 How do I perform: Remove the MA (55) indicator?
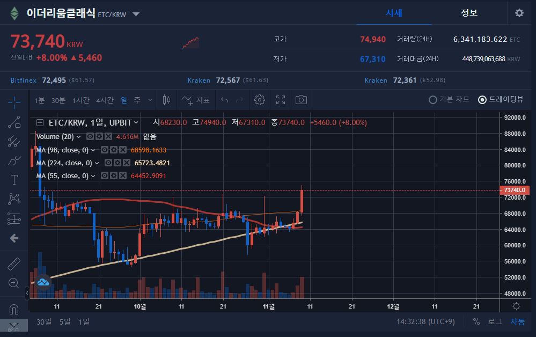123,175
